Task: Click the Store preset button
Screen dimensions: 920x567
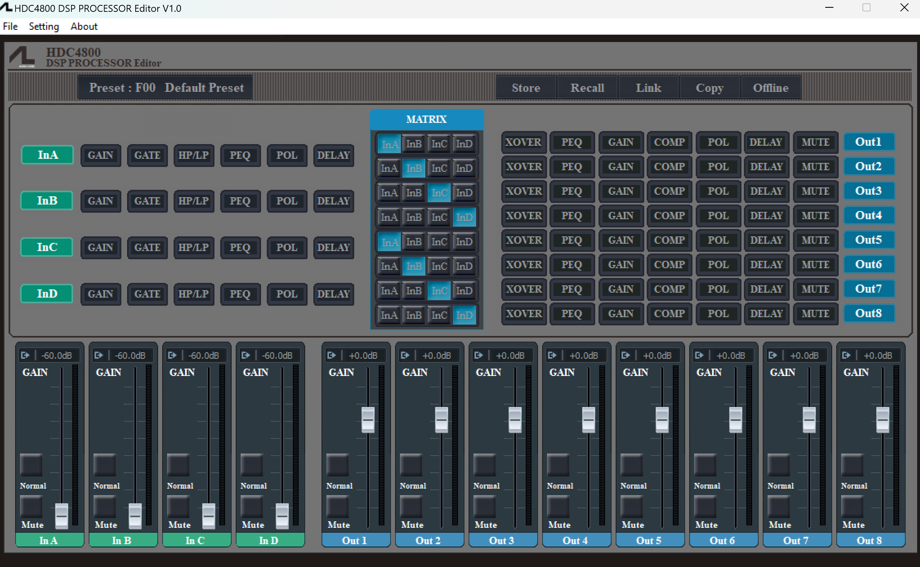Action: coord(525,87)
